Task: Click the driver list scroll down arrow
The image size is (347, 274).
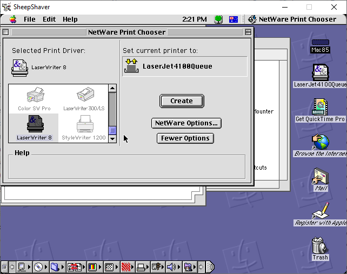Action: tap(112, 139)
